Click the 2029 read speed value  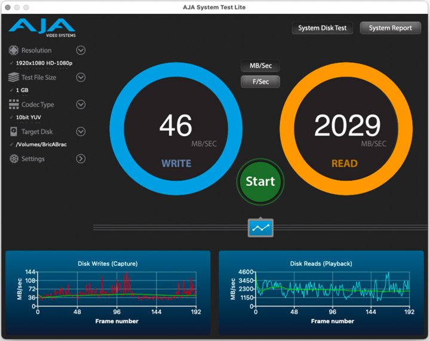[348, 125]
